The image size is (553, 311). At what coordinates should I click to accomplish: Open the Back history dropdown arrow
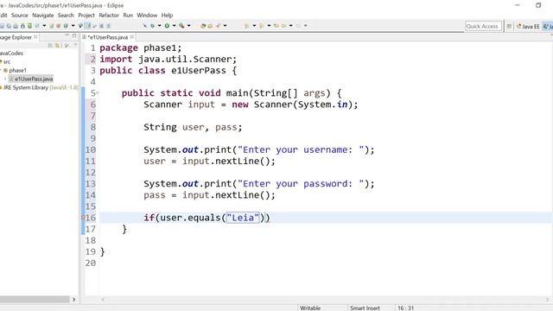[x=290, y=26]
